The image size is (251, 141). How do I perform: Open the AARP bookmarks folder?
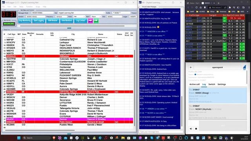click(191, 11)
